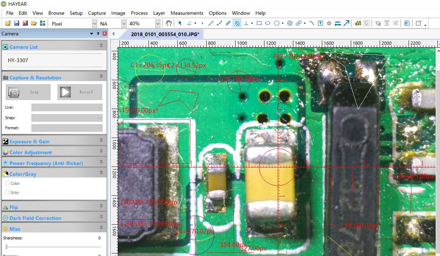Select the hand pan tool
The height and width of the screenshot is (256, 440).
[x=169, y=23]
